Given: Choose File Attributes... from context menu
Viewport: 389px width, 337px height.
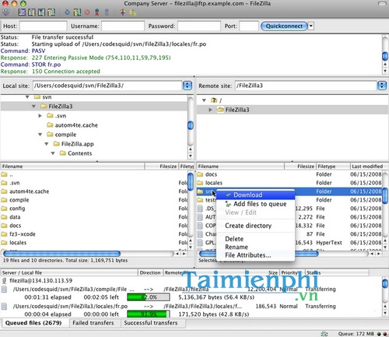Looking at the screenshot, I should coord(255,255).
